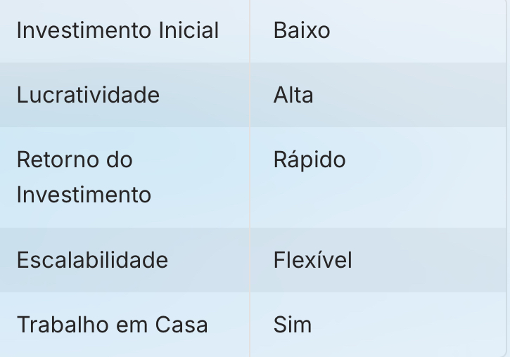This screenshot has width=510, height=357.
Task: Click the "Trabalho em Casa" label cell
Action: [112, 325]
